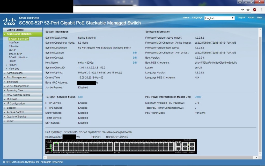Click the PID VID value SG500-52P-k9 V05

point(117,137)
